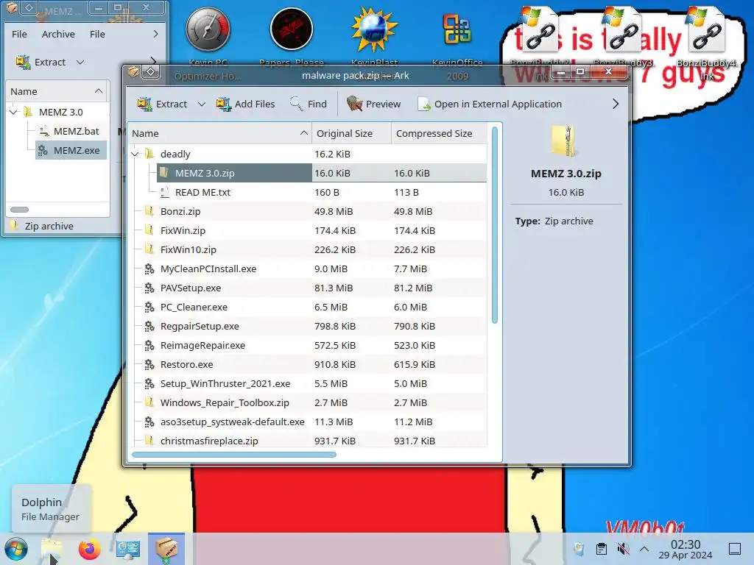The image size is (754, 565).
Task: Click the show desktop button
Action: (x=735, y=549)
